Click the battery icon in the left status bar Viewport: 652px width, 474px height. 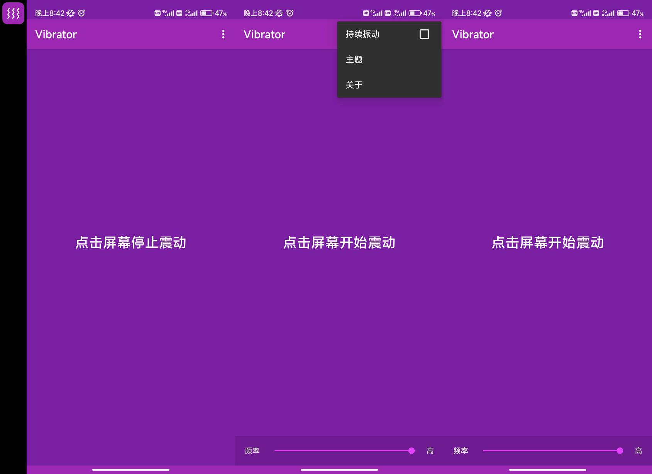tap(207, 13)
